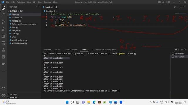Click the Windows Start button
188x105 pixels.
[67, 102]
